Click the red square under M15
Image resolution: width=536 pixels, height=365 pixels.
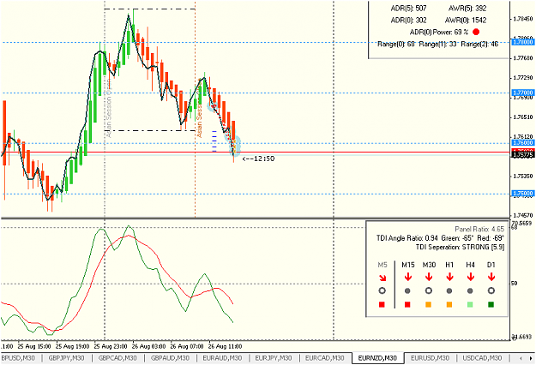[x=407, y=304]
